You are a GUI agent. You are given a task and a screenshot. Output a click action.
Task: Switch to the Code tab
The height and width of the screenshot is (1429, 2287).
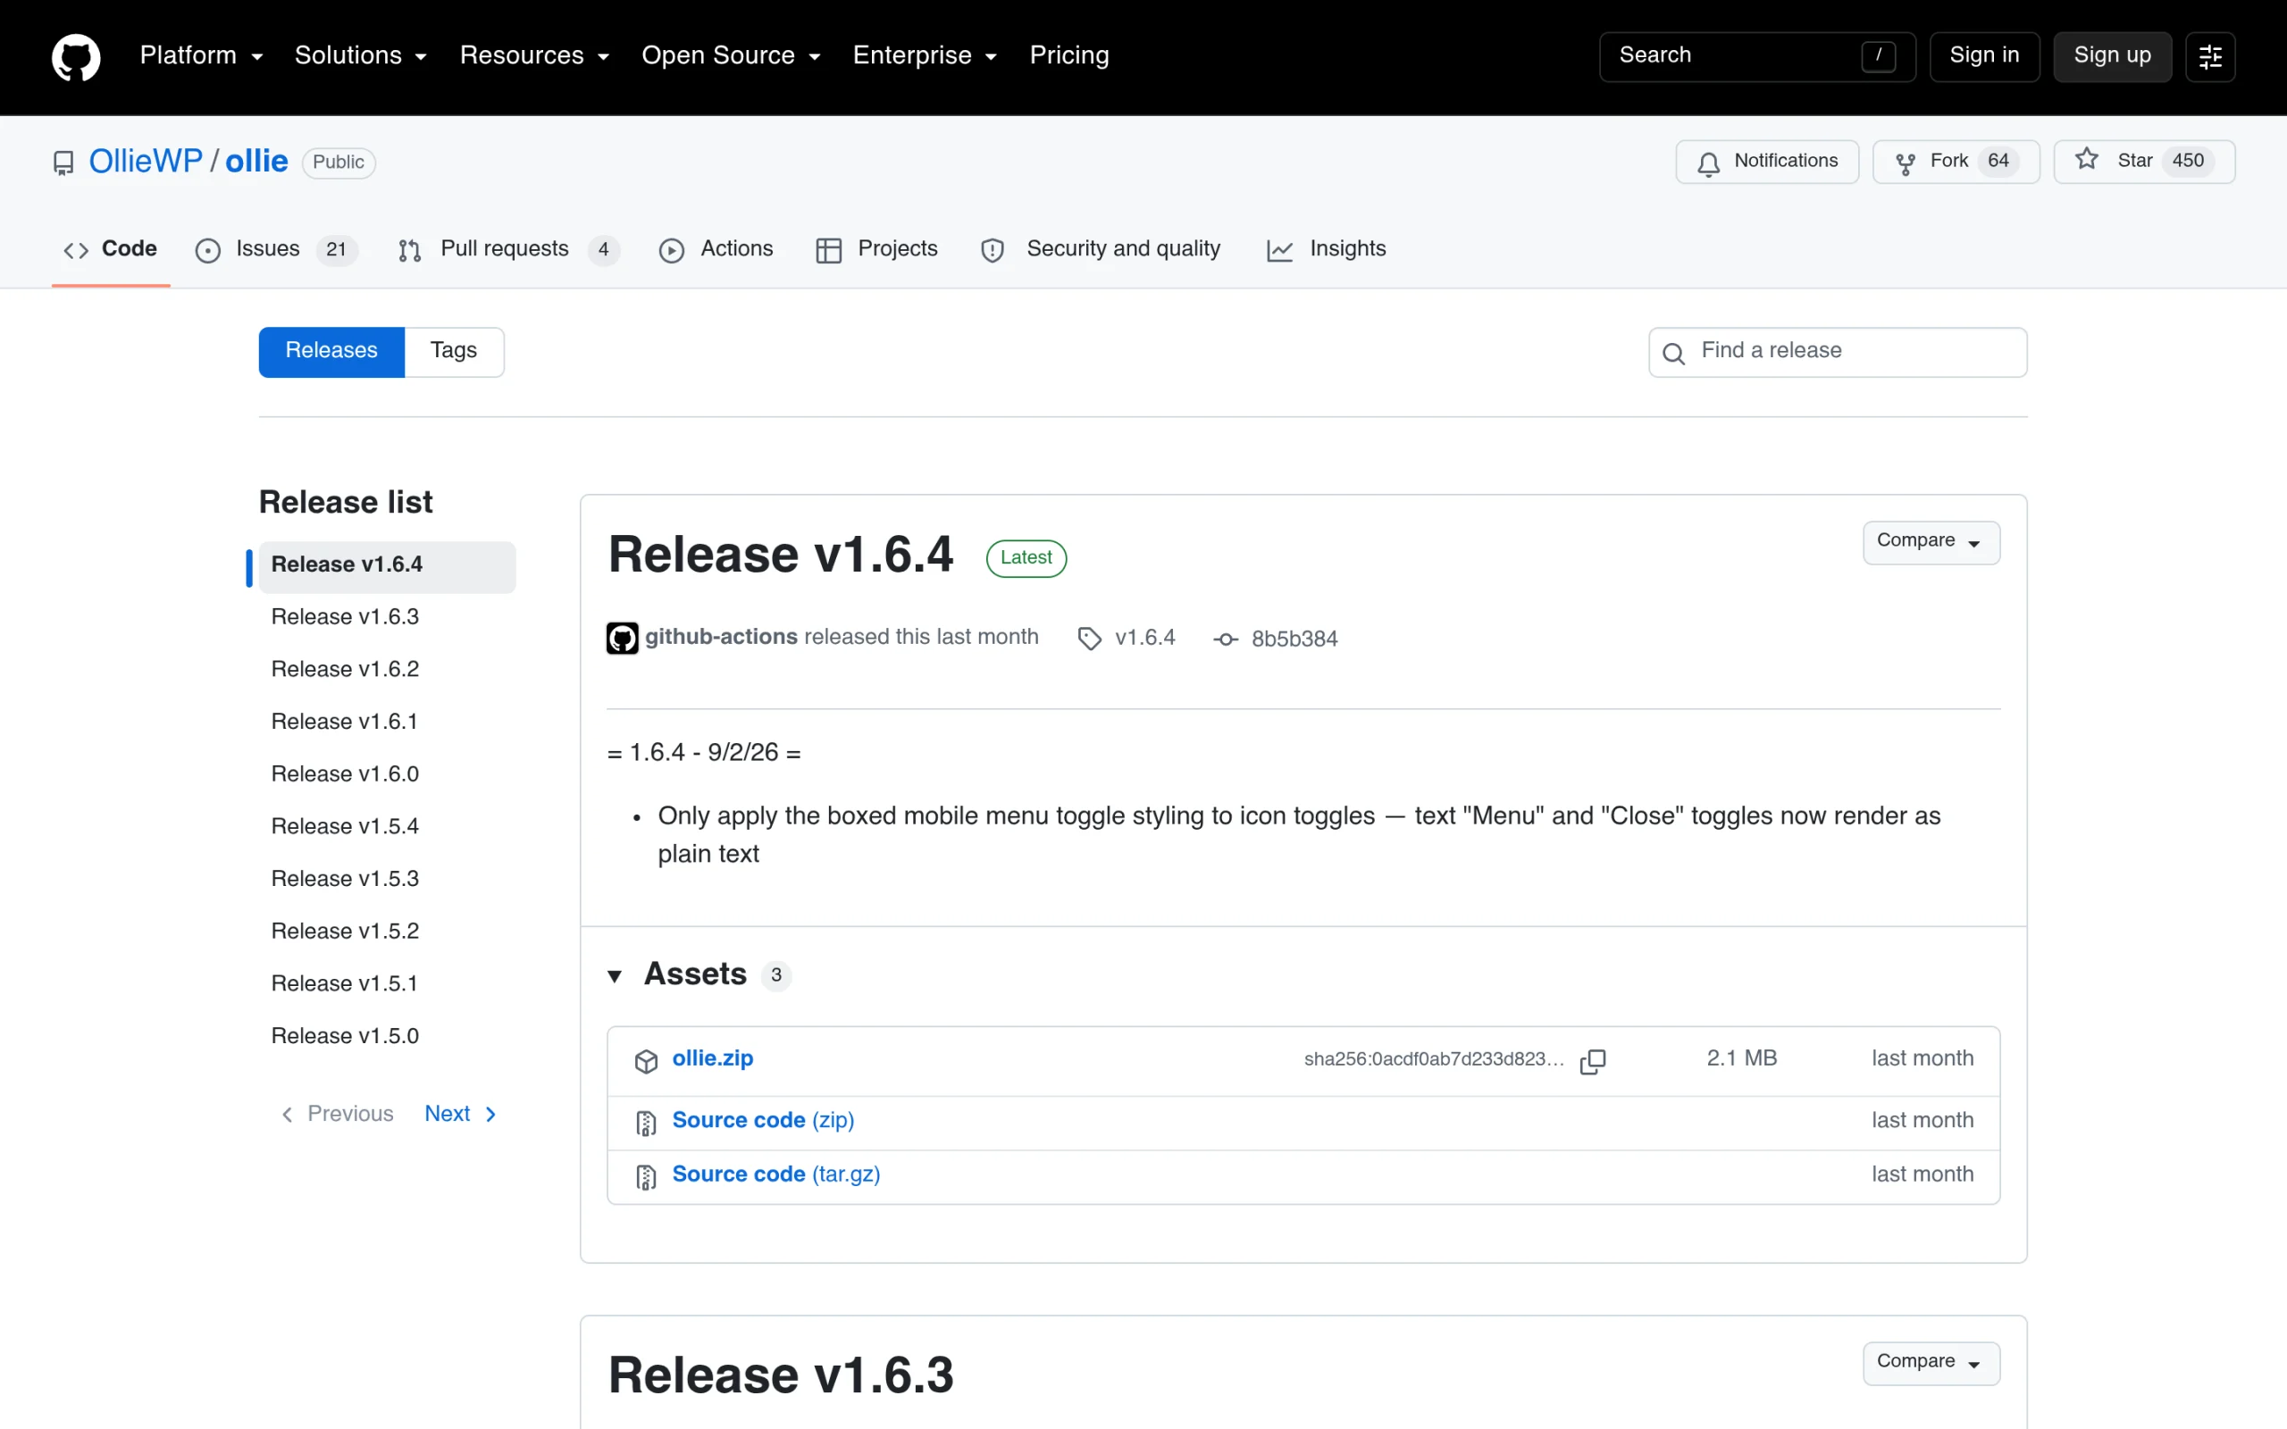point(111,248)
